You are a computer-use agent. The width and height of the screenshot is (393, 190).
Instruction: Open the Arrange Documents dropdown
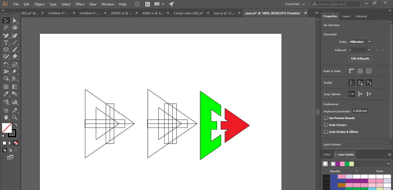pyautogui.click(x=159, y=4)
